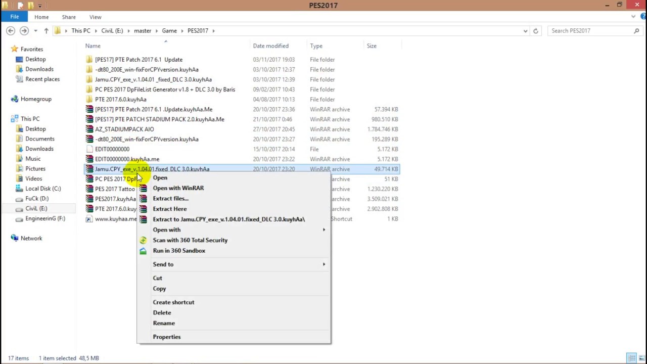Open the address bar history dropdown

tap(525, 31)
